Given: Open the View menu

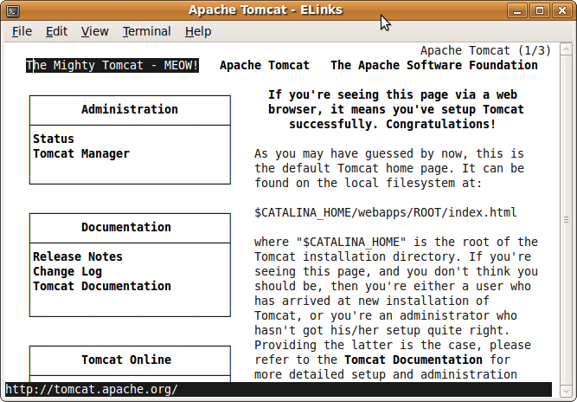Looking at the screenshot, I should (x=94, y=31).
